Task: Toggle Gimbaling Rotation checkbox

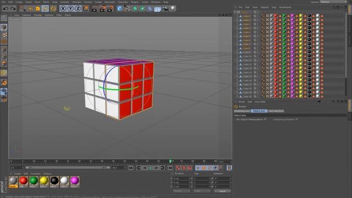Action: (297, 119)
